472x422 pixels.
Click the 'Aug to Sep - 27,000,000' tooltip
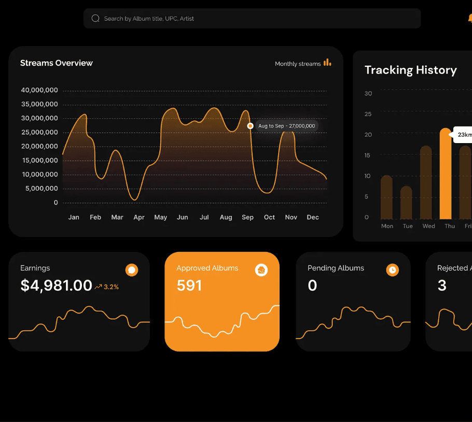[286, 126]
